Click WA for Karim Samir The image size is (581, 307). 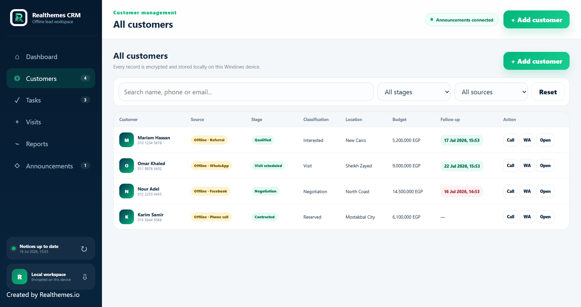click(527, 217)
